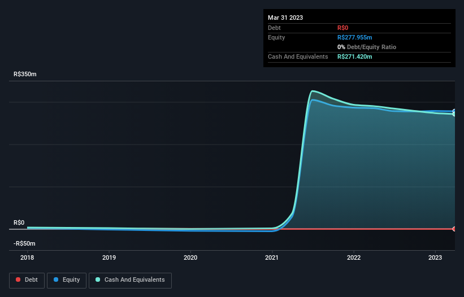The width and height of the screenshot is (464, 297).
Task: Click the teal Cash And Equivalents legend dot
Action: pos(98,279)
